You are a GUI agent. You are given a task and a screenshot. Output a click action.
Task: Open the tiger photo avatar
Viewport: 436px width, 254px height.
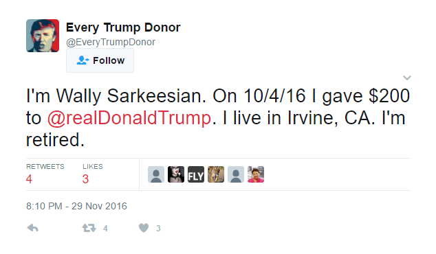(216, 174)
